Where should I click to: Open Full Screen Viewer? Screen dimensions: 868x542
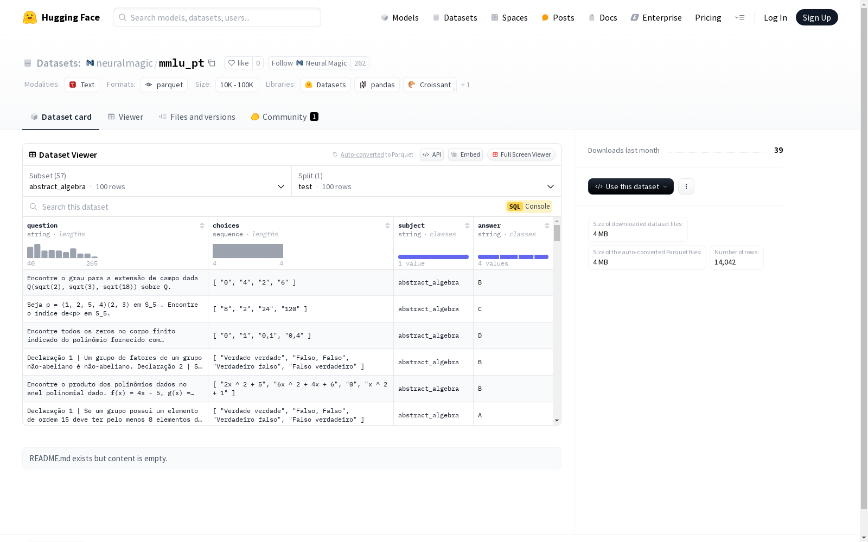(x=521, y=154)
